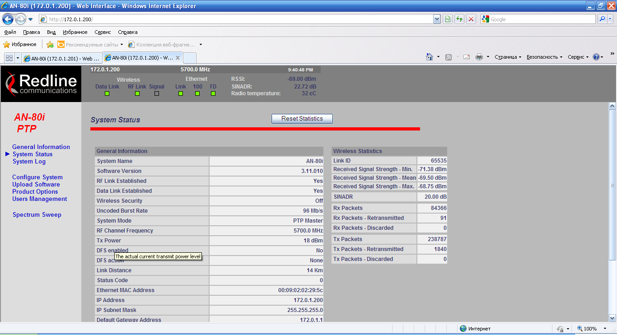Open the System Status page link
This screenshot has width=617, height=335.
[33, 154]
